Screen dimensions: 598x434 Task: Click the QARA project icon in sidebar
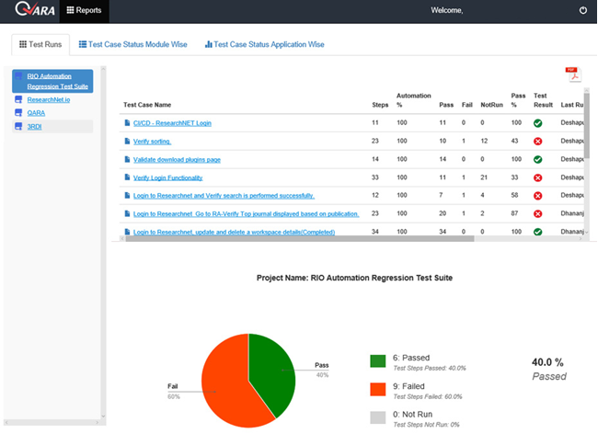[19, 112]
